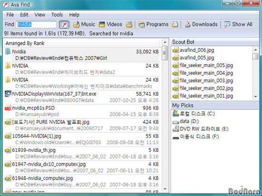Click the 55 KB size value
The image size is (262, 196).
click(152, 136)
